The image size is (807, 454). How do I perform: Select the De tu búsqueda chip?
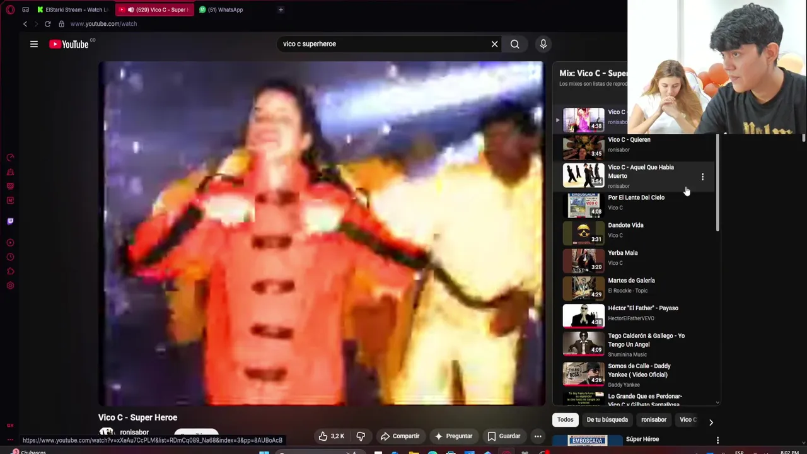click(x=607, y=420)
